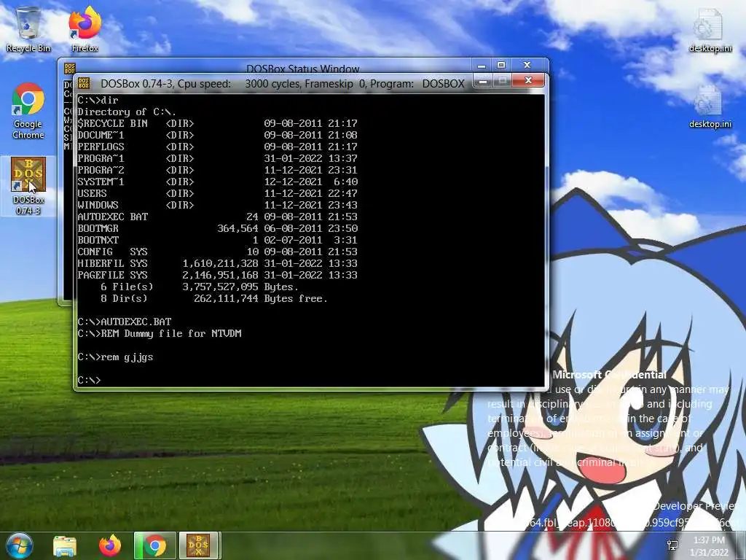This screenshot has height=560, width=746.
Task: Click the empty C:\> prompt at bottom
Action: coord(89,380)
